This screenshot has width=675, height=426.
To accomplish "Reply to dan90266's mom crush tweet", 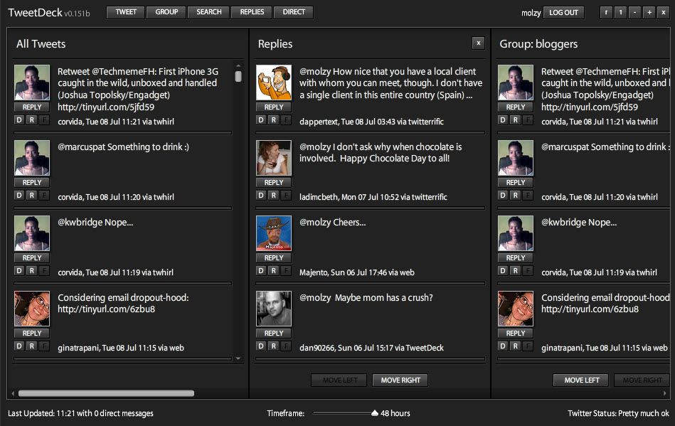I will coord(274,333).
